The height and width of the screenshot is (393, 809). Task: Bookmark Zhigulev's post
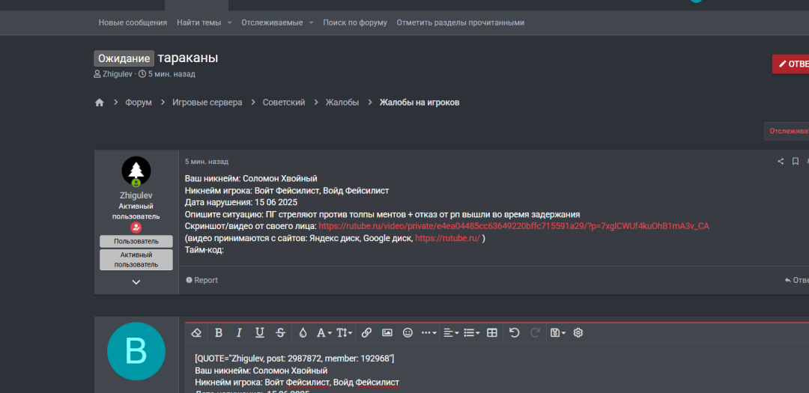tap(796, 162)
